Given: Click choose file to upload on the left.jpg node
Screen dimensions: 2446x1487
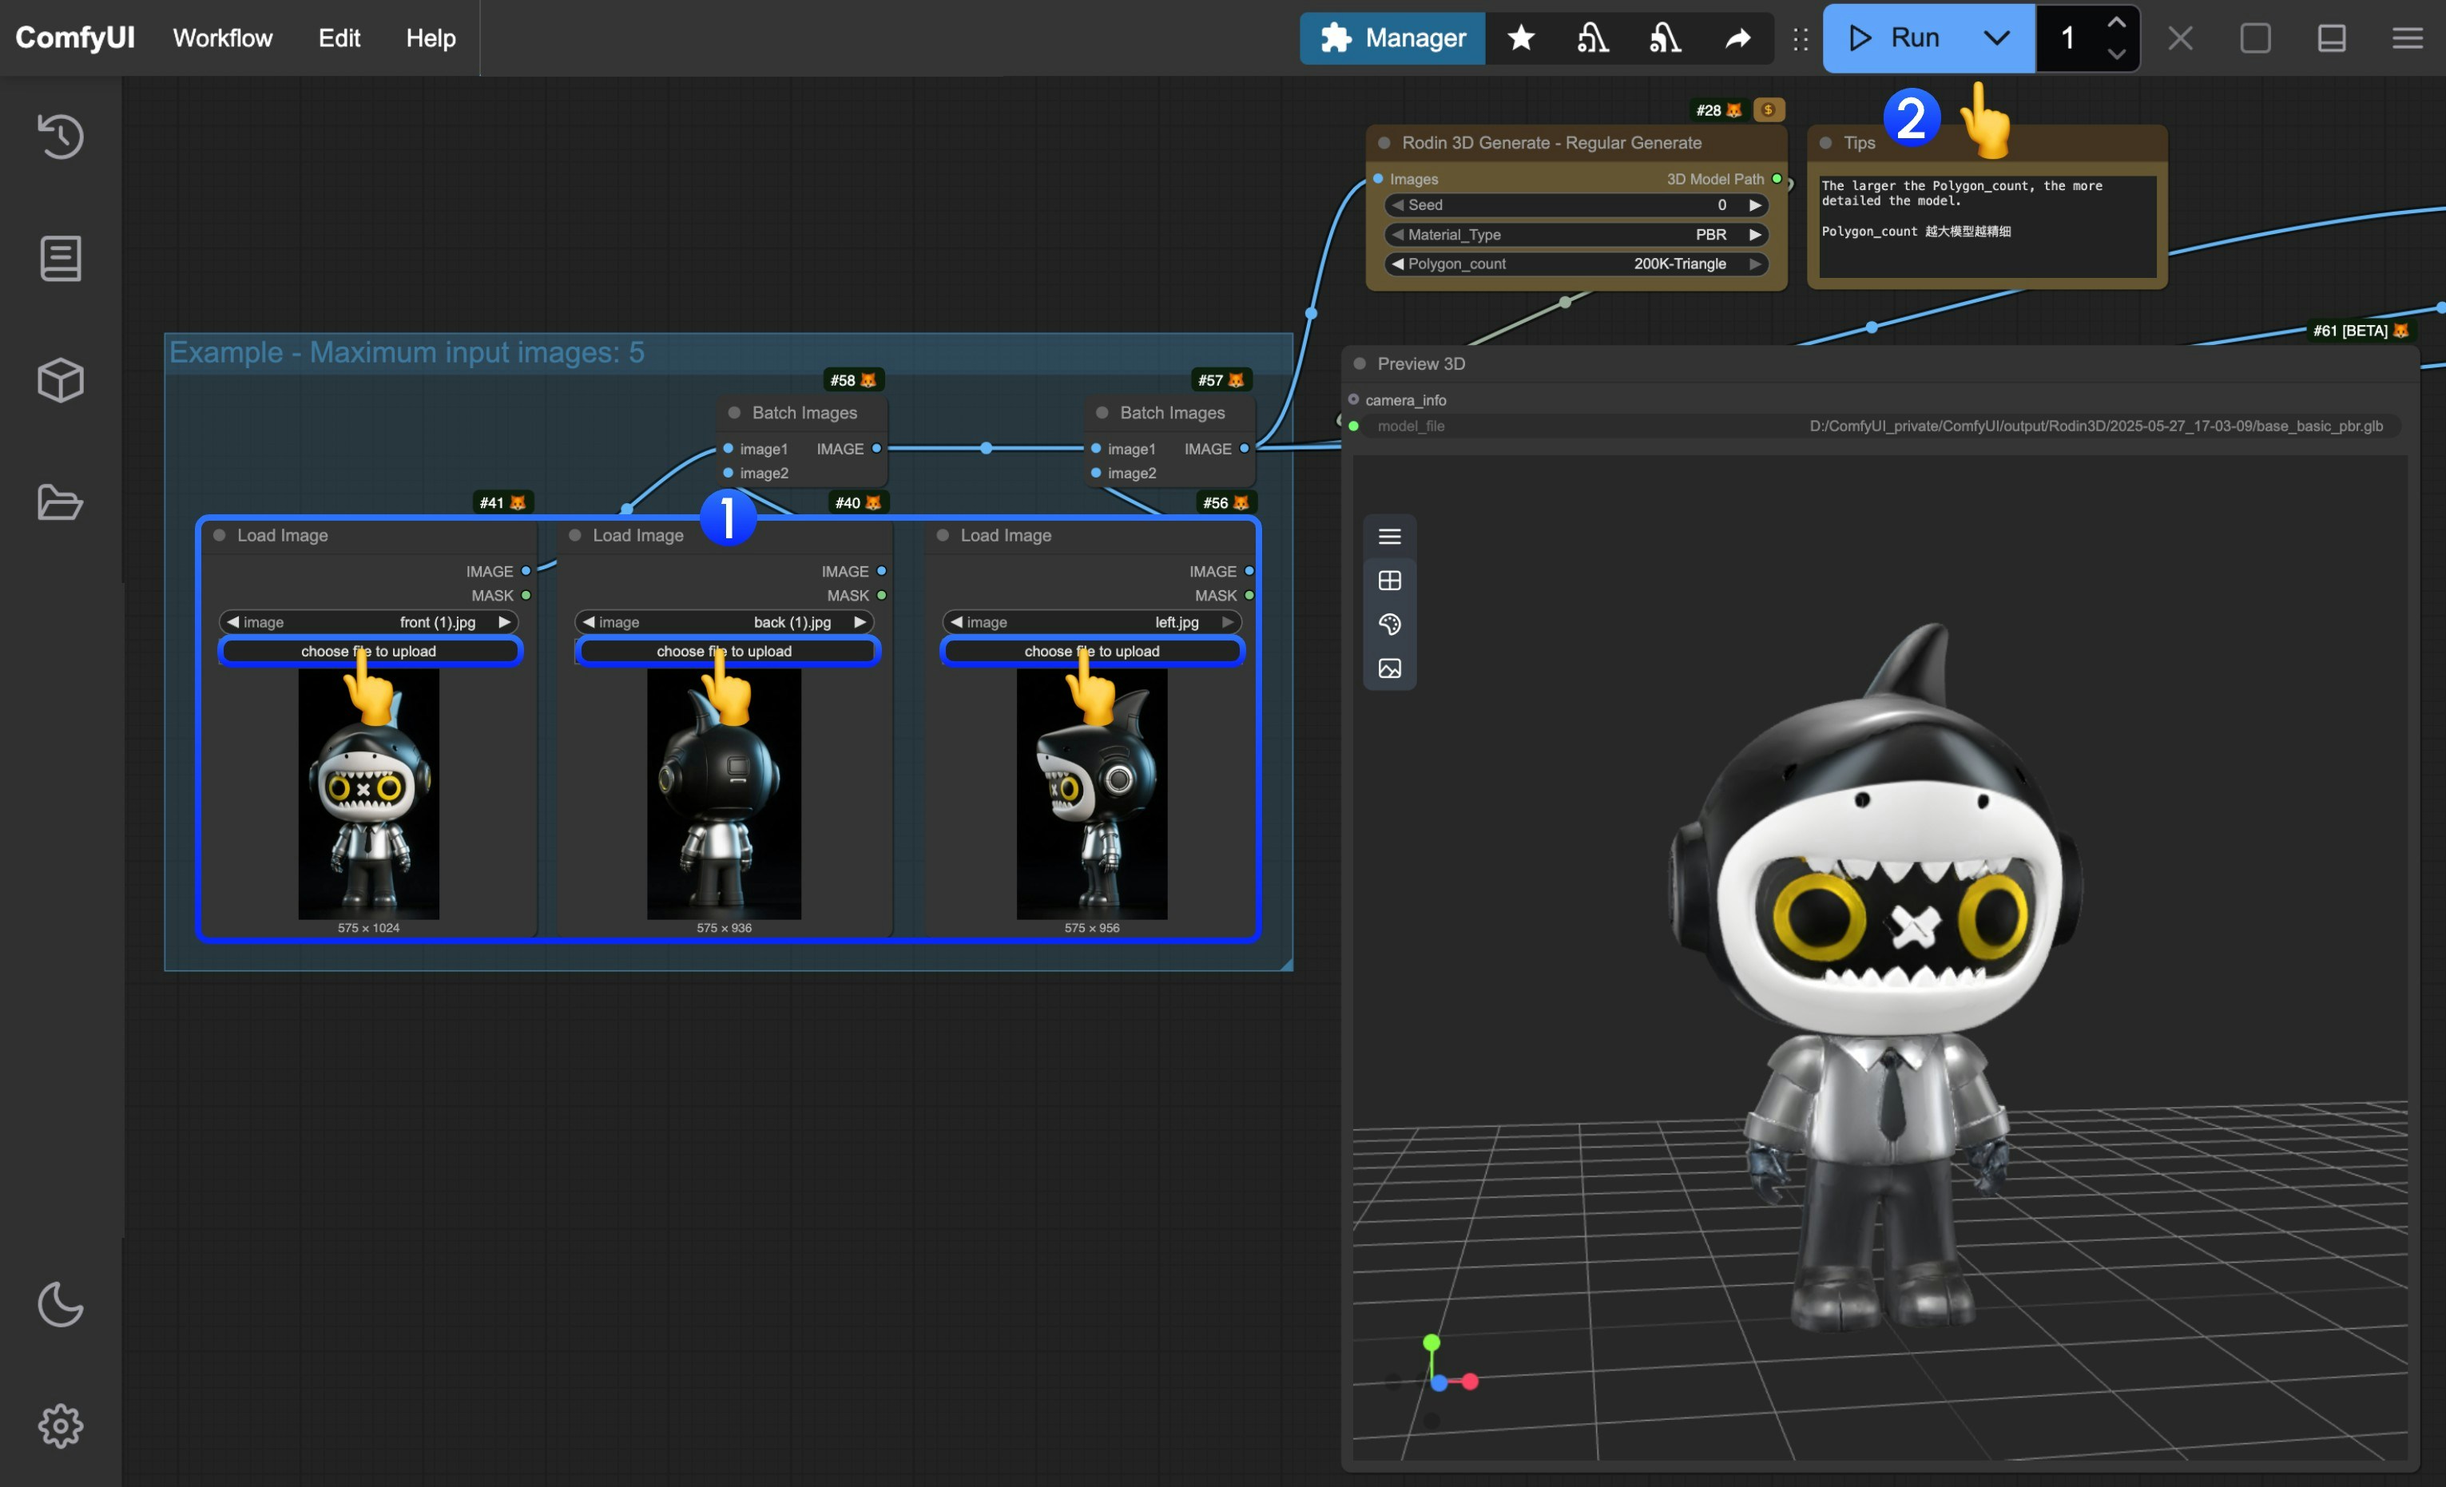Looking at the screenshot, I should (1092, 651).
